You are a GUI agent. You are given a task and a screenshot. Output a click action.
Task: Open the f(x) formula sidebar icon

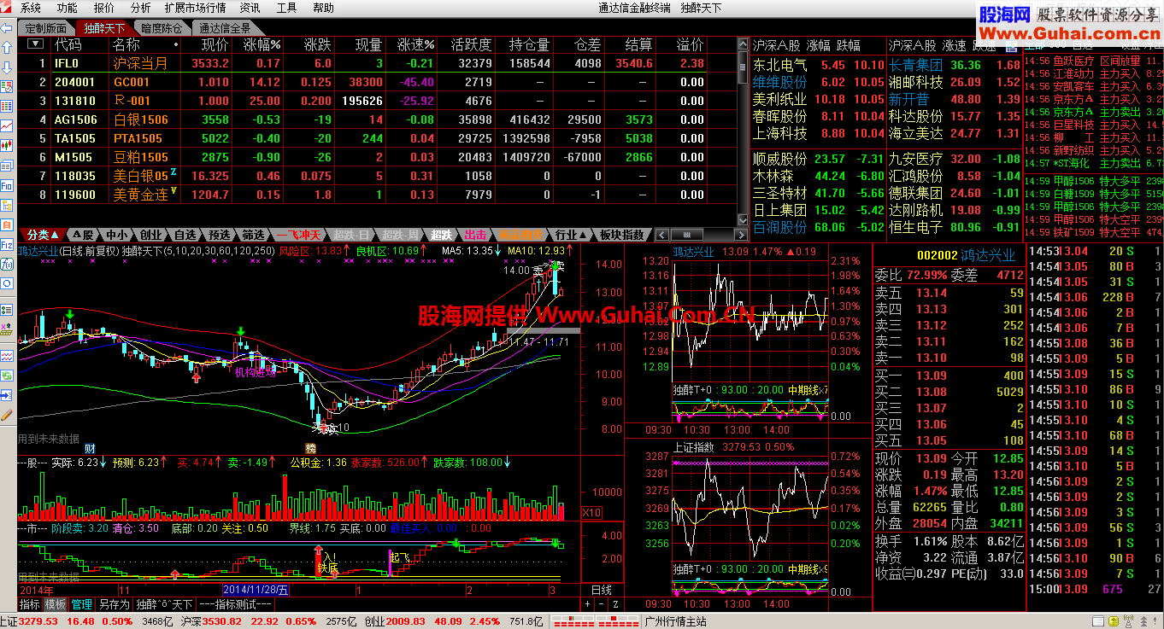tap(7, 265)
